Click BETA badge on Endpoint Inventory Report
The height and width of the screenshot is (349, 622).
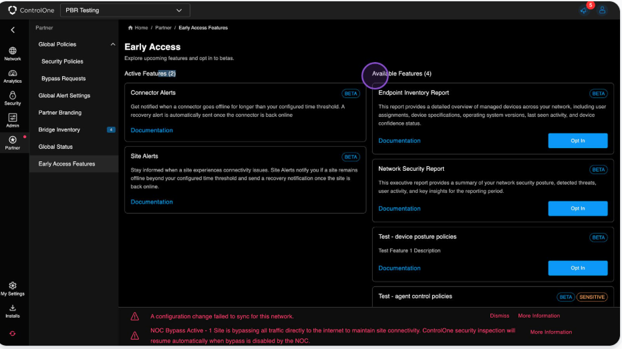pyautogui.click(x=598, y=93)
